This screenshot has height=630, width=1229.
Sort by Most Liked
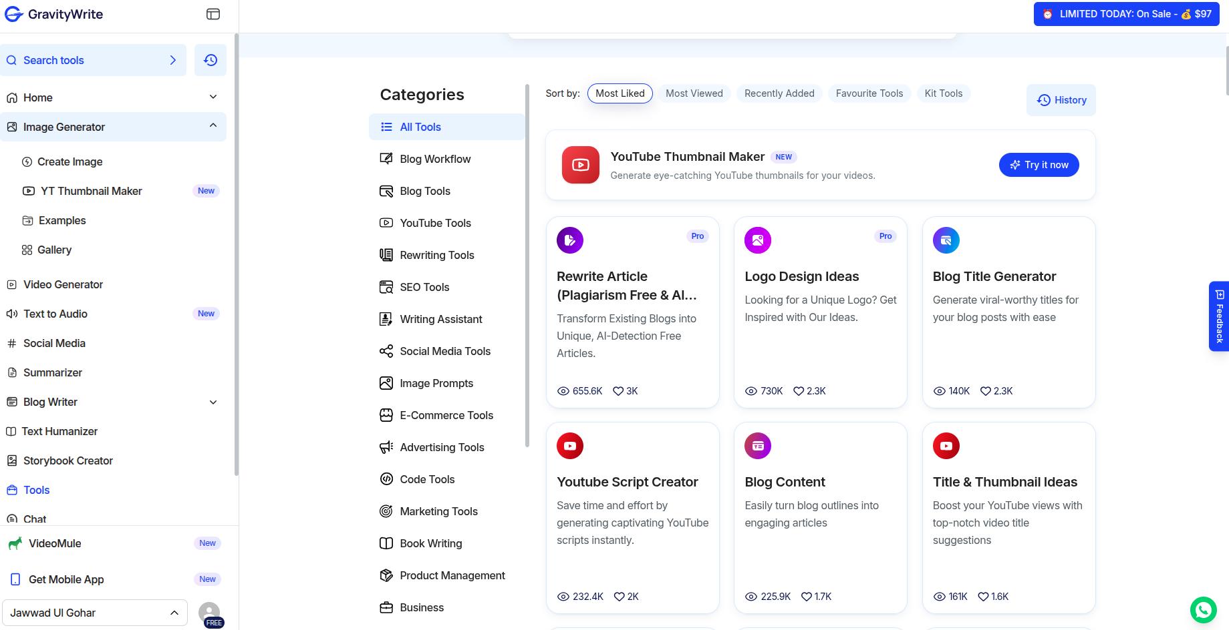point(620,93)
